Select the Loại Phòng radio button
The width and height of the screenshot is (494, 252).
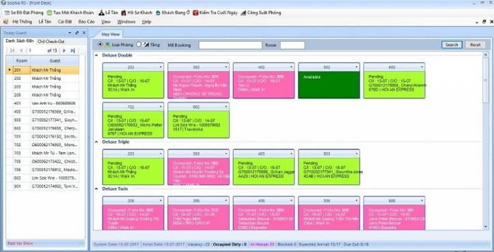(x=100, y=44)
